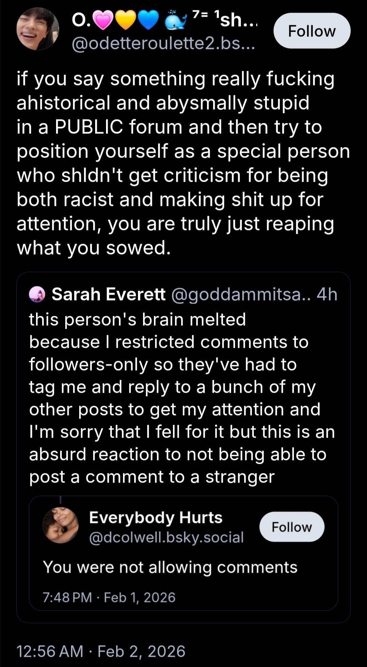
Task: Tap the Everybody Hurts display name
Action: pos(156,517)
